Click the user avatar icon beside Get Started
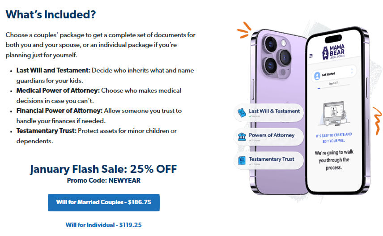The image size is (383, 236). pyautogui.click(x=317, y=75)
